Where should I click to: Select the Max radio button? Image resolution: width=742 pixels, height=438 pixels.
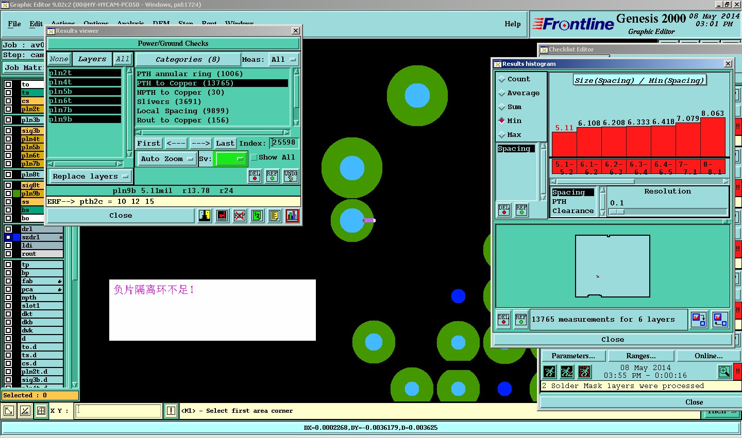click(x=502, y=135)
